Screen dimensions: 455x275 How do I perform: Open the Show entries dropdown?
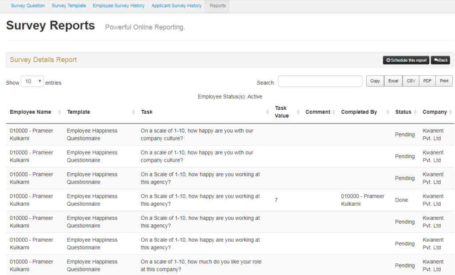tap(31, 81)
